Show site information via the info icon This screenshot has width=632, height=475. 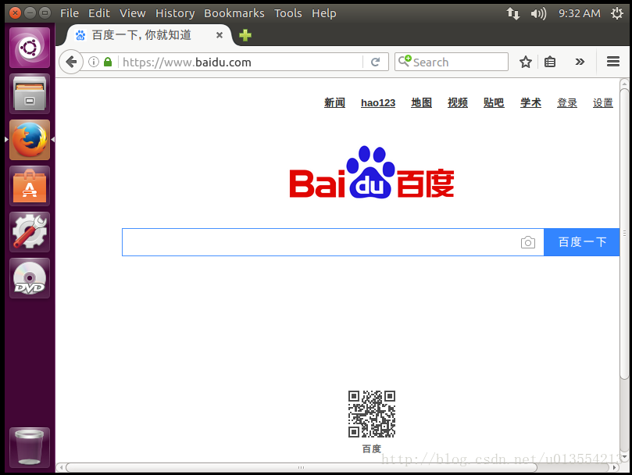point(94,62)
